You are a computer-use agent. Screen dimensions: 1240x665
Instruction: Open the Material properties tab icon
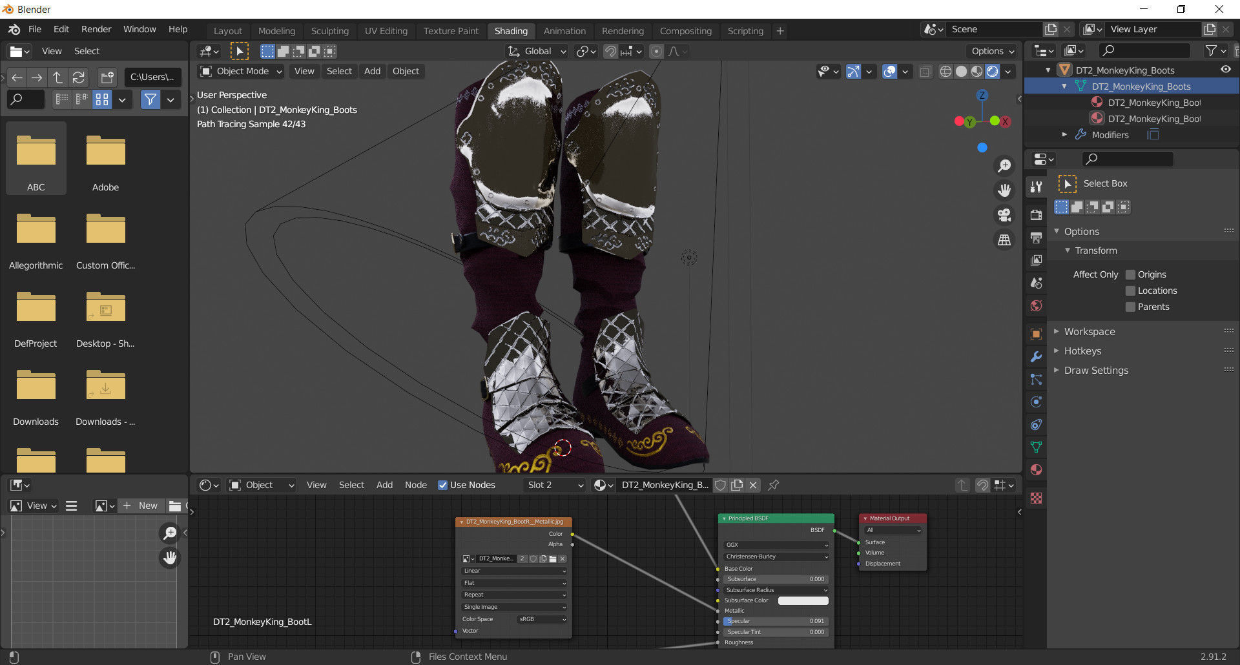click(x=1036, y=470)
